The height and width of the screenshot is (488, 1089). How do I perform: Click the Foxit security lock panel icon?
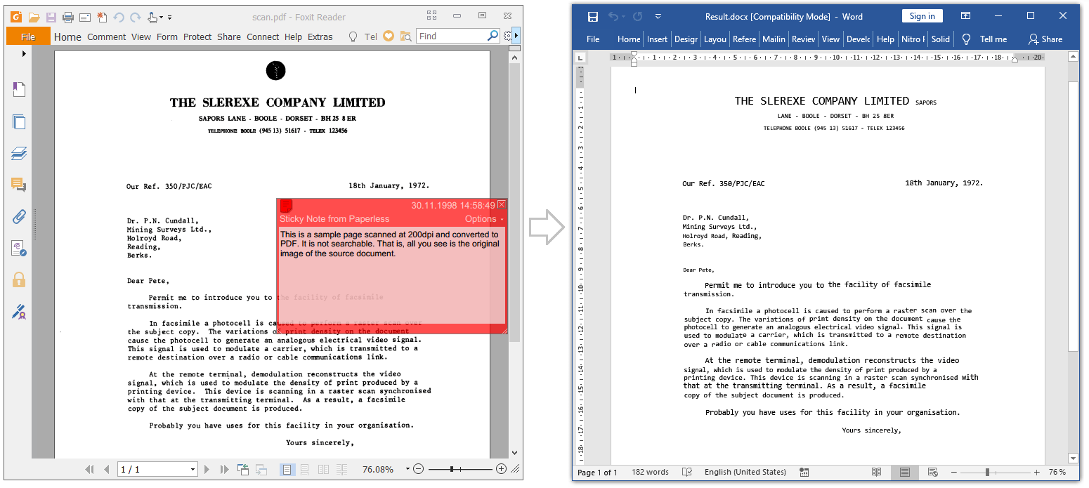(19, 279)
